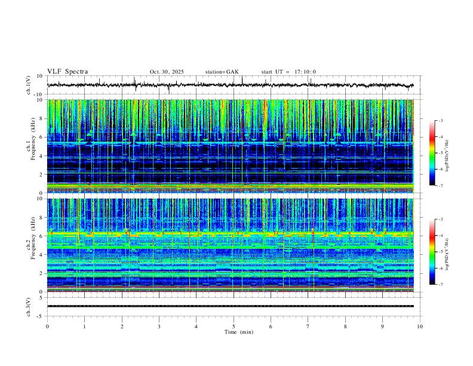This screenshot has width=473, height=366.
Task: Click inside the ch.1 spectrogram panel
Action: [230, 146]
